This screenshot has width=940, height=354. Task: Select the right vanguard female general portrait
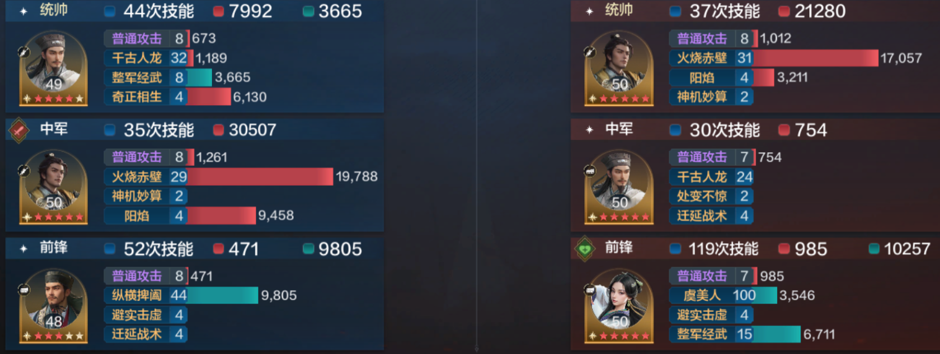click(620, 306)
